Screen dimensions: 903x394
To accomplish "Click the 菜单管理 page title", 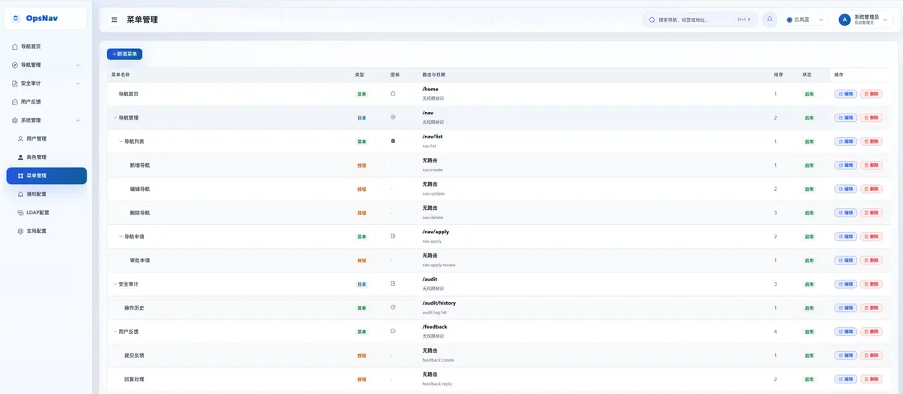I will (142, 20).
